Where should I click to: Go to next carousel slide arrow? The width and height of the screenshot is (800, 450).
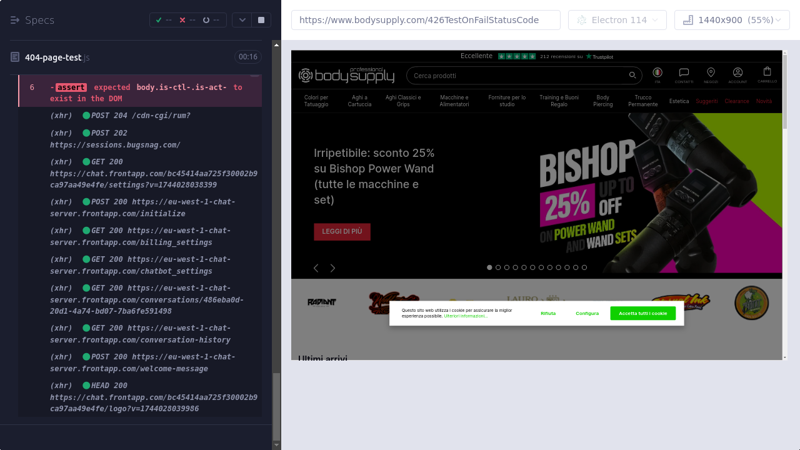[x=332, y=268]
